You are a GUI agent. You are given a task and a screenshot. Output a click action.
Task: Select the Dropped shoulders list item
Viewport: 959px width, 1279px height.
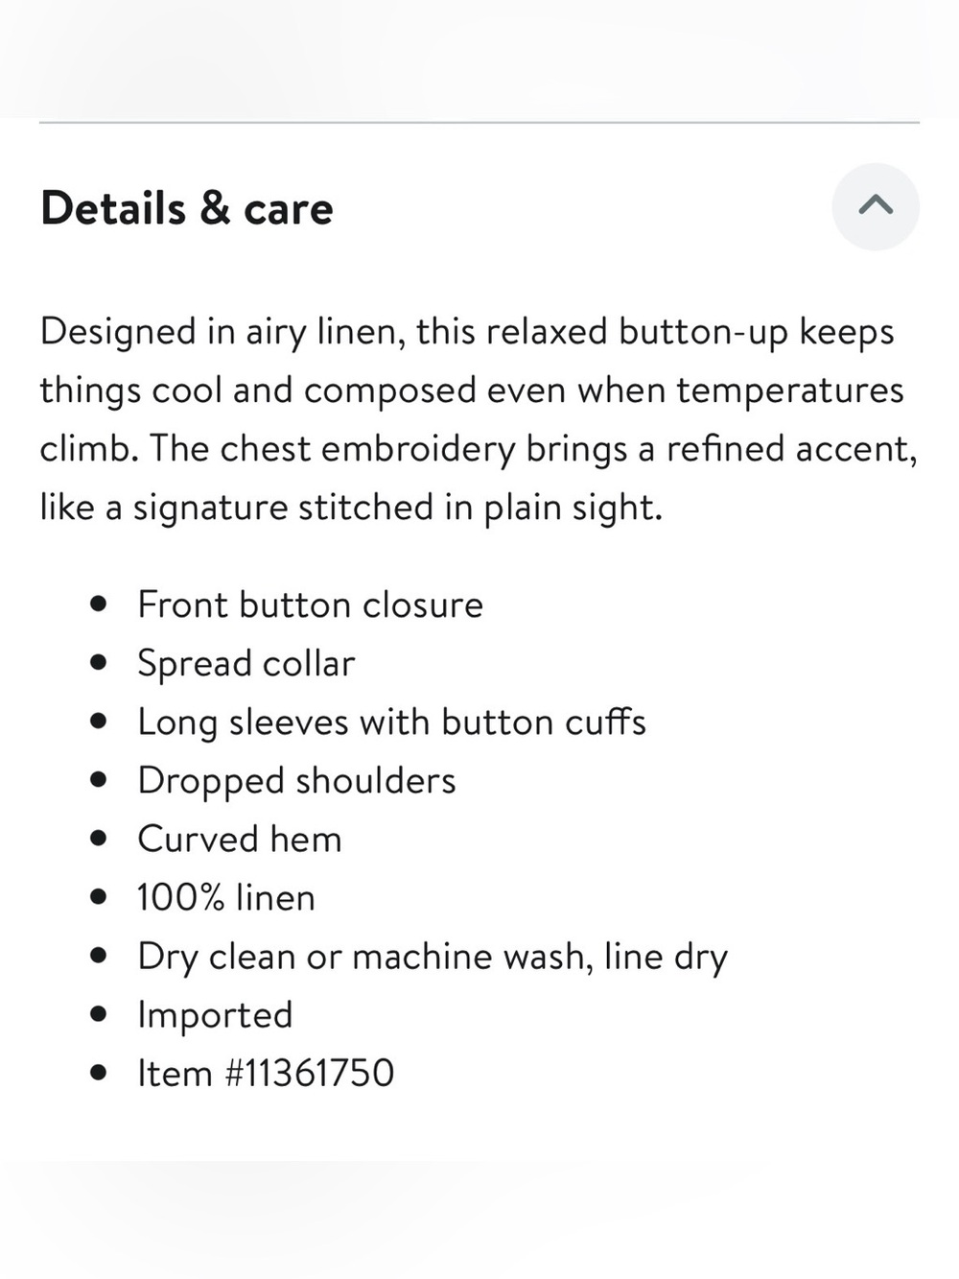[x=296, y=781]
